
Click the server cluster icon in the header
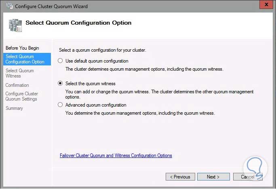point(14,25)
